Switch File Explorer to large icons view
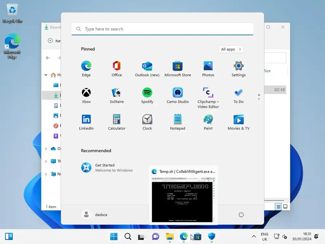 click(x=285, y=207)
